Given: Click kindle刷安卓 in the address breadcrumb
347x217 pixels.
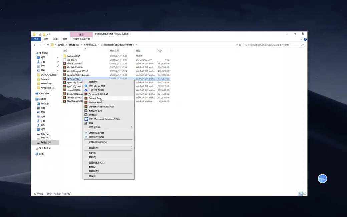Looking at the screenshot, I should click(90, 45).
